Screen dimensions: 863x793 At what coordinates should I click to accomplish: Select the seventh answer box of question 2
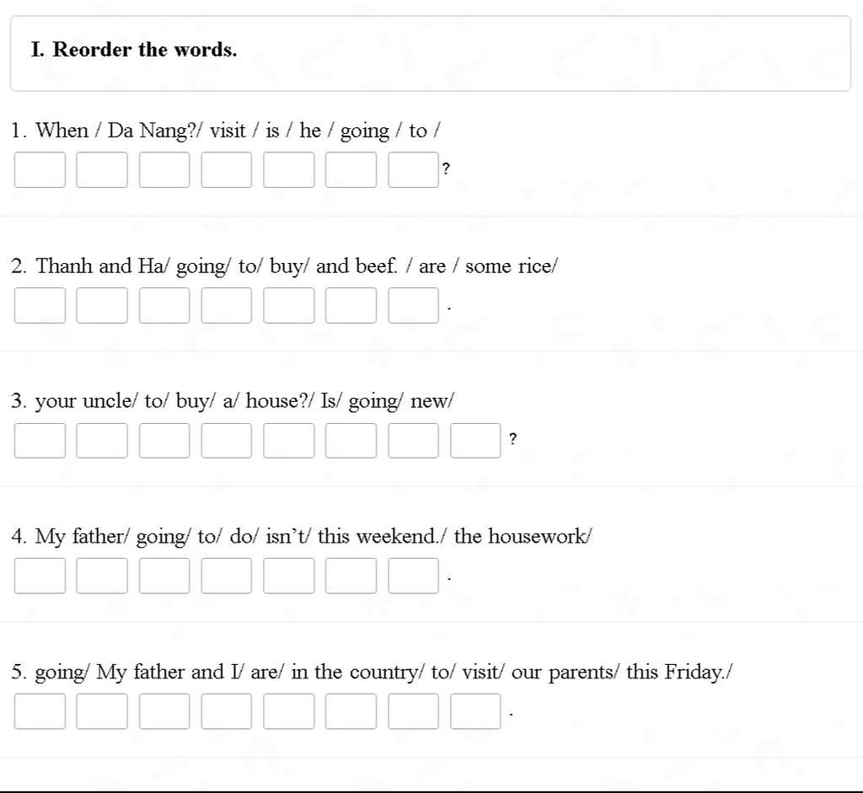(x=413, y=305)
